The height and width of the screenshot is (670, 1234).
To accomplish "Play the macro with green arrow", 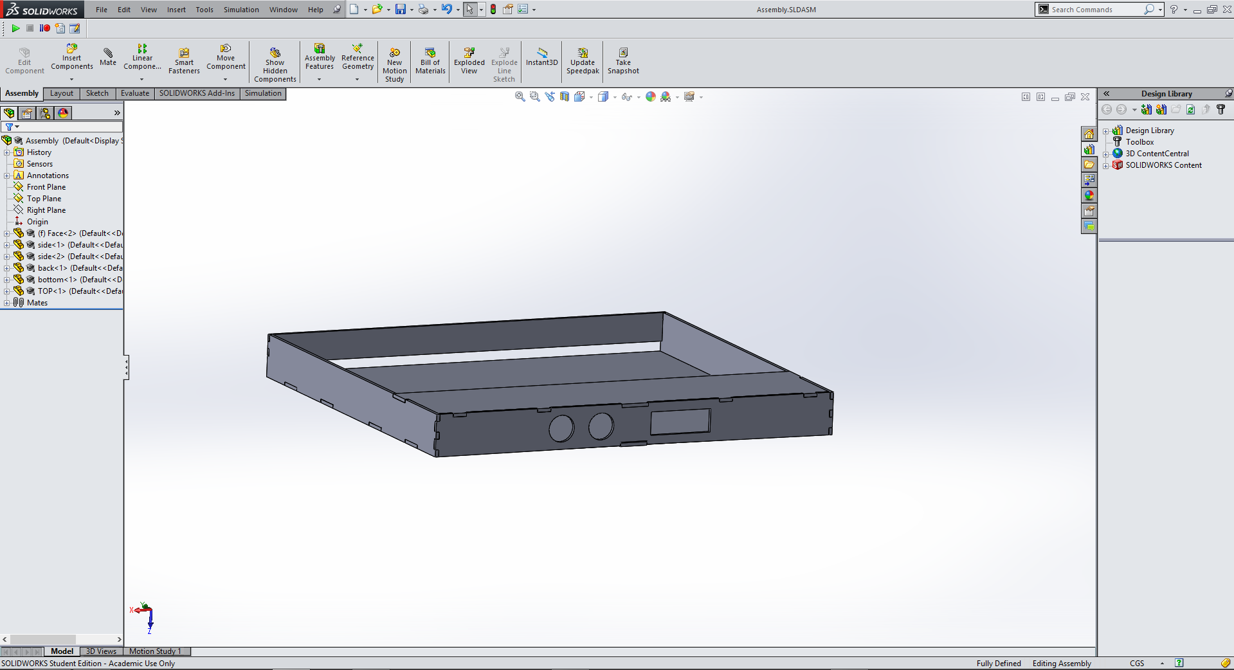I will click(x=15, y=28).
